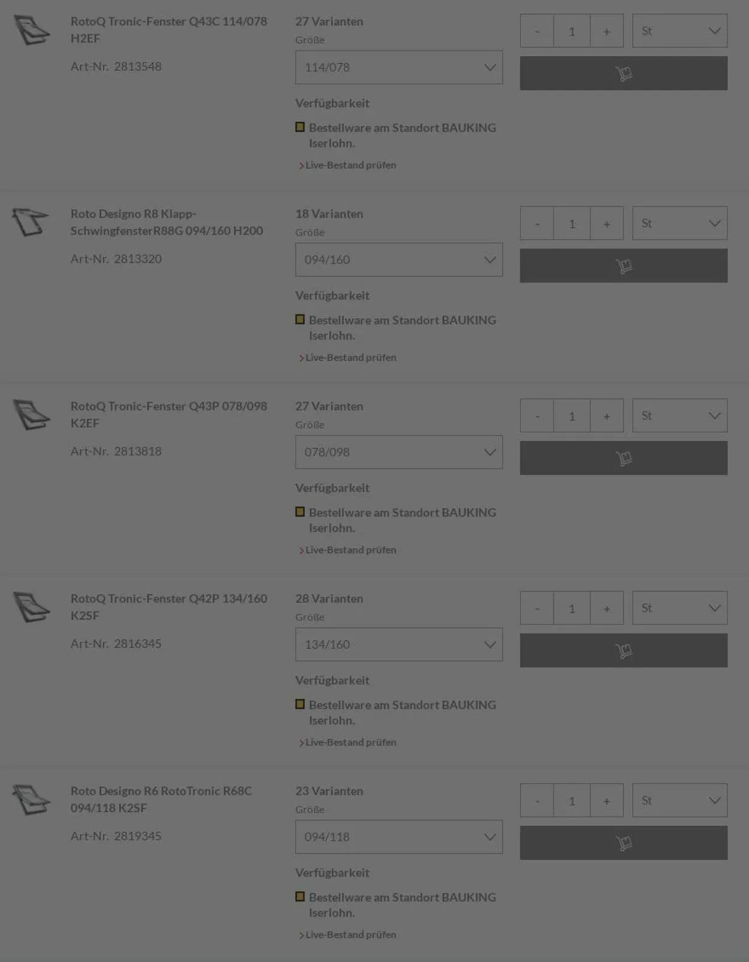Open RotoQ Q42P 134/160 product image
749x962 pixels.
pyautogui.click(x=31, y=607)
